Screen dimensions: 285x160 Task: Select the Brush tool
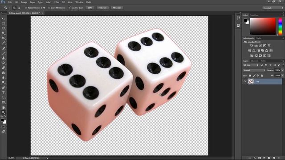point(3,53)
